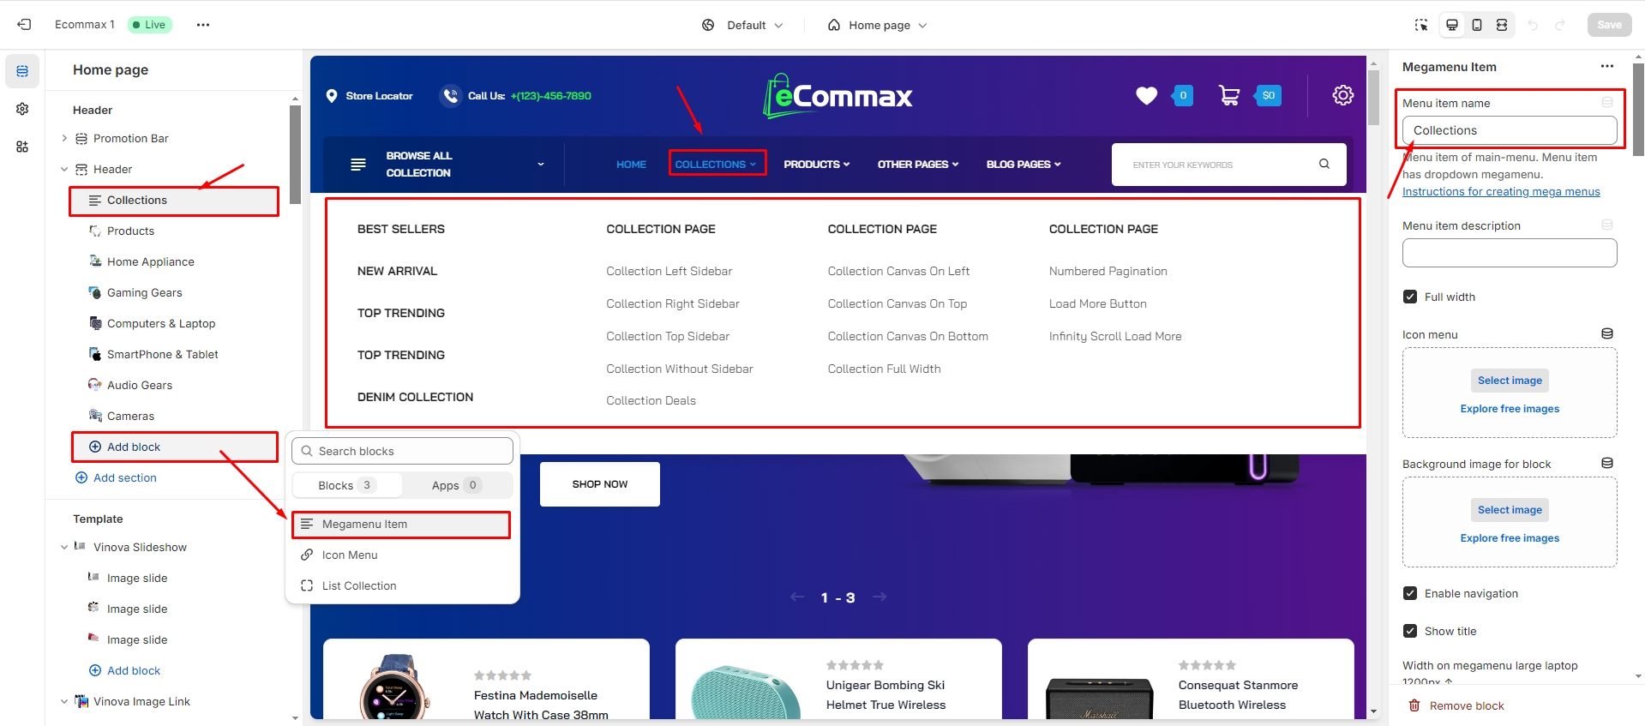Click the wishlist heart icon
The width and height of the screenshot is (1645, 726).
pyautogui.click(x=1146, y=96)
